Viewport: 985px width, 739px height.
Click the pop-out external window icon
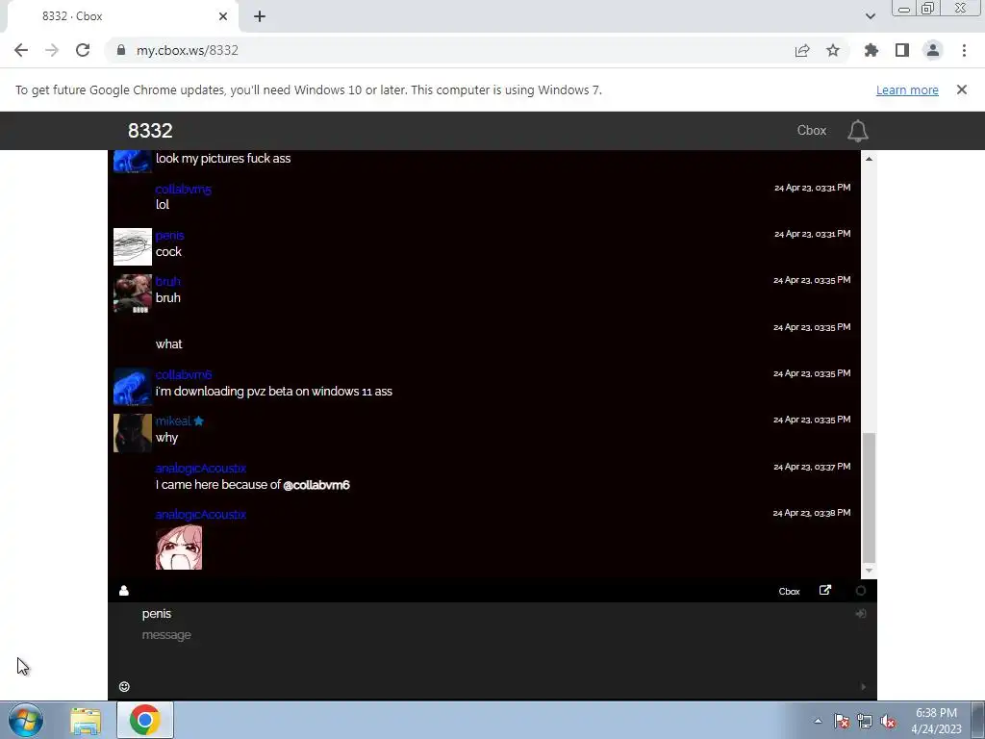tap(825, 590)
